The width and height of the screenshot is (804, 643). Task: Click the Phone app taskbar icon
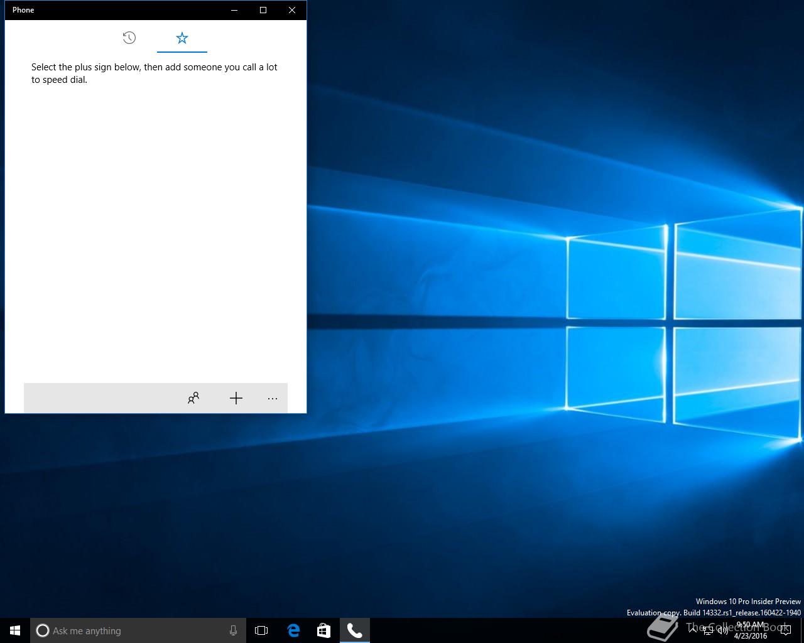[x=355, y=630]
